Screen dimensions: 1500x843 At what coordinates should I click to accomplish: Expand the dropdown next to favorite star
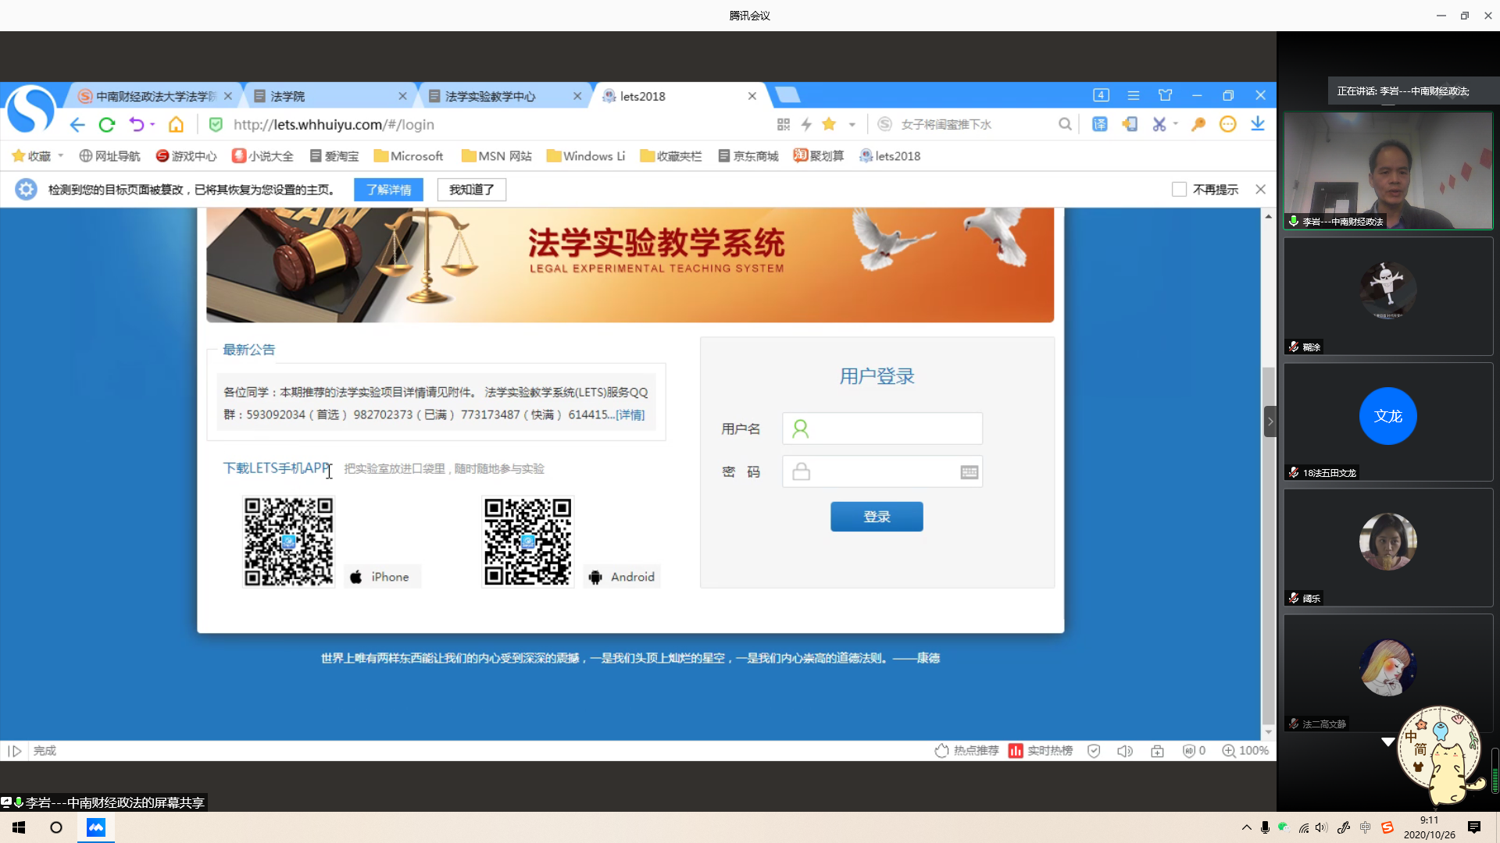pyautogui.click(x=852, y=124)
